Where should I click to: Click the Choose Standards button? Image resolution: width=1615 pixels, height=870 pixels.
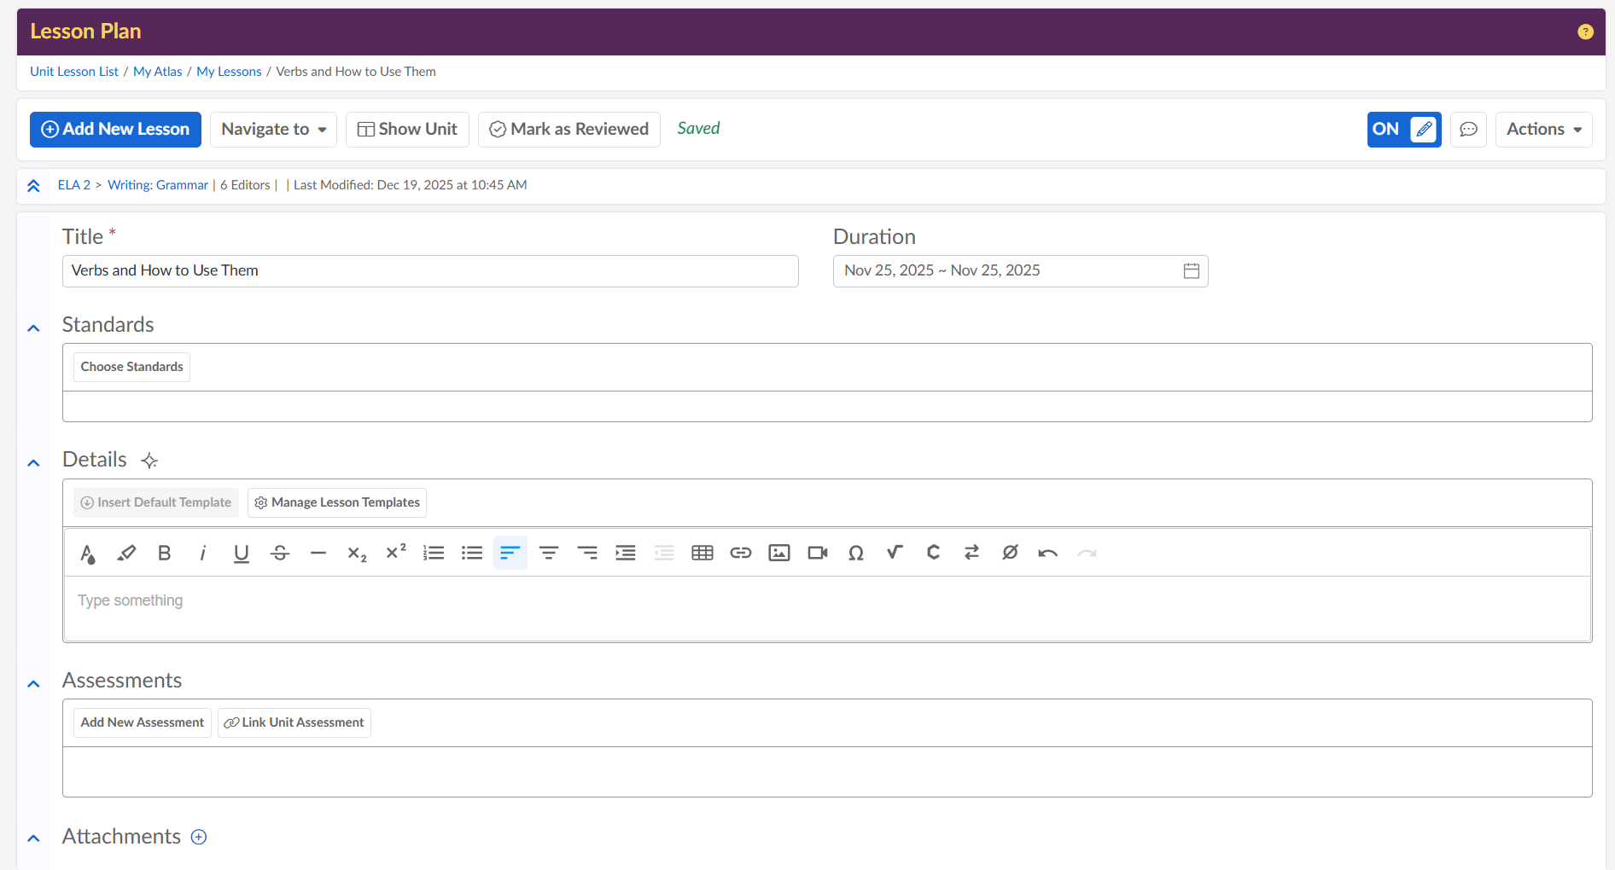point(131,367)
